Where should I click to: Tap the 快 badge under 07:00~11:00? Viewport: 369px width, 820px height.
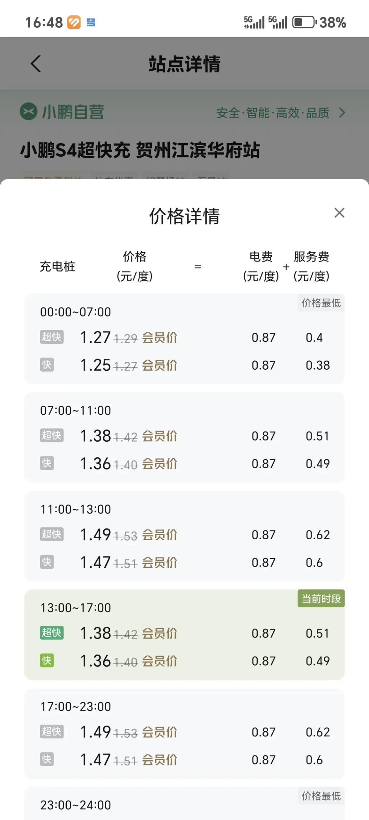click(47, 463)
